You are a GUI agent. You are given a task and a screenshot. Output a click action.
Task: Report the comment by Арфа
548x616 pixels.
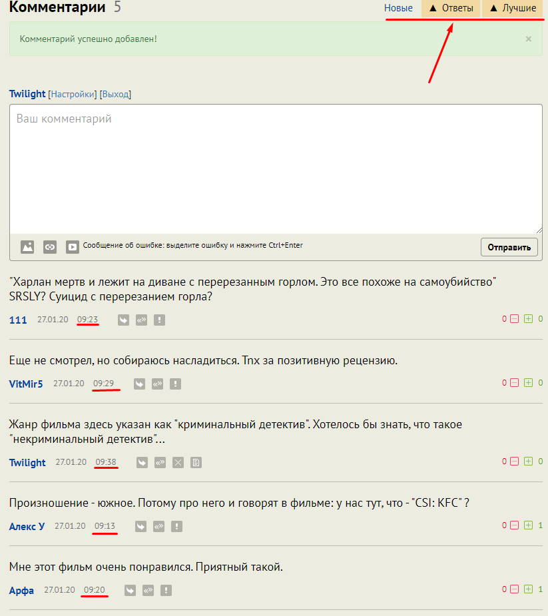tap(166, 590)
